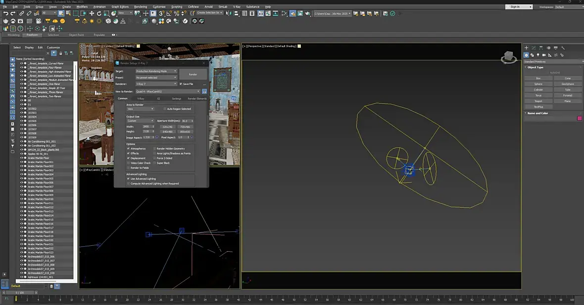
Task: Click the pink object color swatch
Action: 580,118
